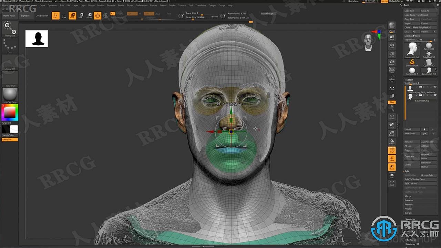Image resolution: width=441 pixels, height=248 pixels.
Task: Open the Material menu
Action: [x=111, y=6]
